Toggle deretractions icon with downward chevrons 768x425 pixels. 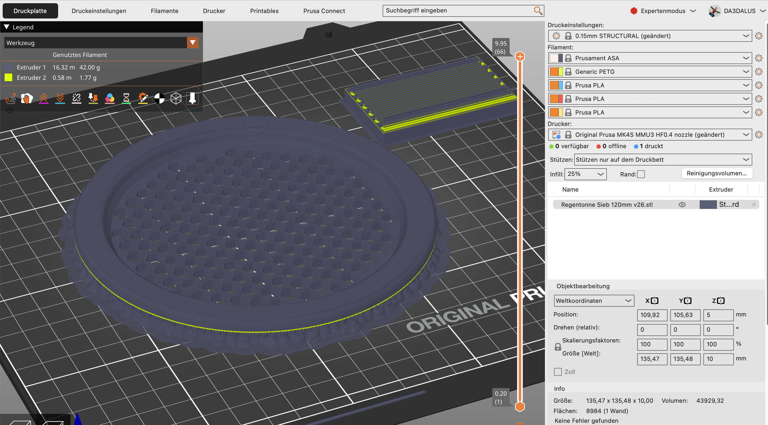click(x=60, y=99)
